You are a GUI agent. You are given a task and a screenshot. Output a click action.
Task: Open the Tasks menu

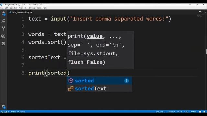[x=39, y=8]
